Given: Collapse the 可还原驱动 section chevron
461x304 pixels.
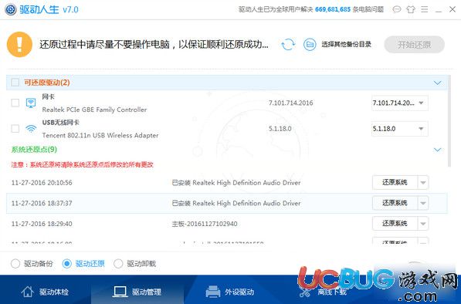Looking at the screenshot, I should (x=438, y=83).
